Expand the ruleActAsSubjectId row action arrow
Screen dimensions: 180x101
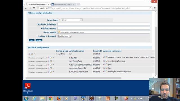pyautogui.click(x=53, y=68)
